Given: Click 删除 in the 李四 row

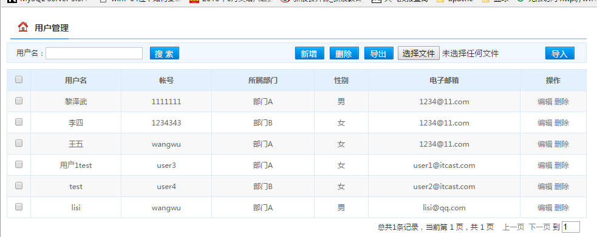Looking at the screenshot, I should [x=562, y=123].
